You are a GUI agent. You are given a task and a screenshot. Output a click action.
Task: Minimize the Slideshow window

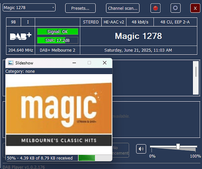click(74, 63)
